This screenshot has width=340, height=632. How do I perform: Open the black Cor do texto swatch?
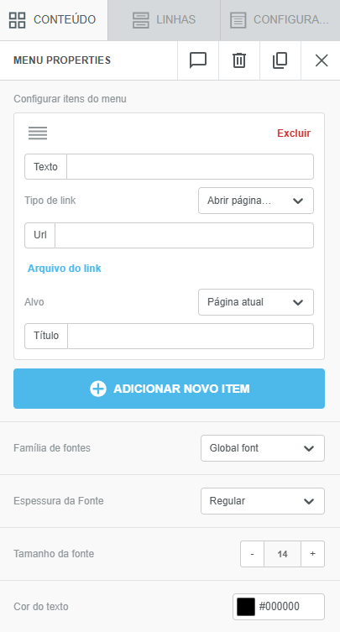[x=246, y=607]
